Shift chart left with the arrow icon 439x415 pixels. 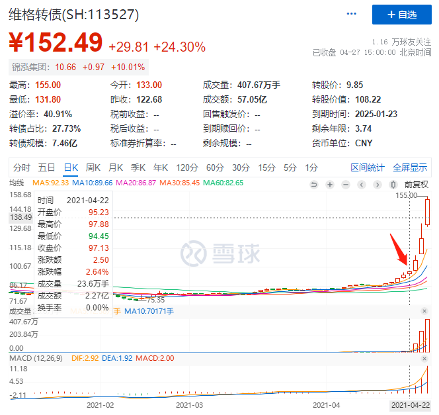point(362,185)
